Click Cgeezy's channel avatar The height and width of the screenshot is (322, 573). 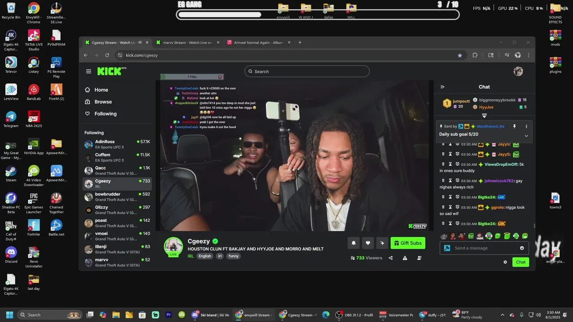[x=173, y=246]
